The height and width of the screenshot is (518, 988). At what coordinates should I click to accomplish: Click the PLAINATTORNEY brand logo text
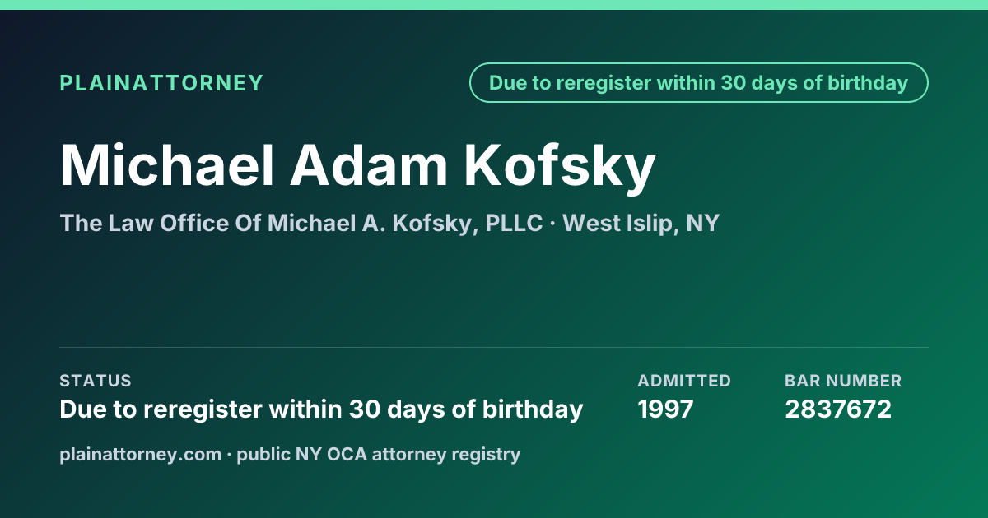(161, 83)
